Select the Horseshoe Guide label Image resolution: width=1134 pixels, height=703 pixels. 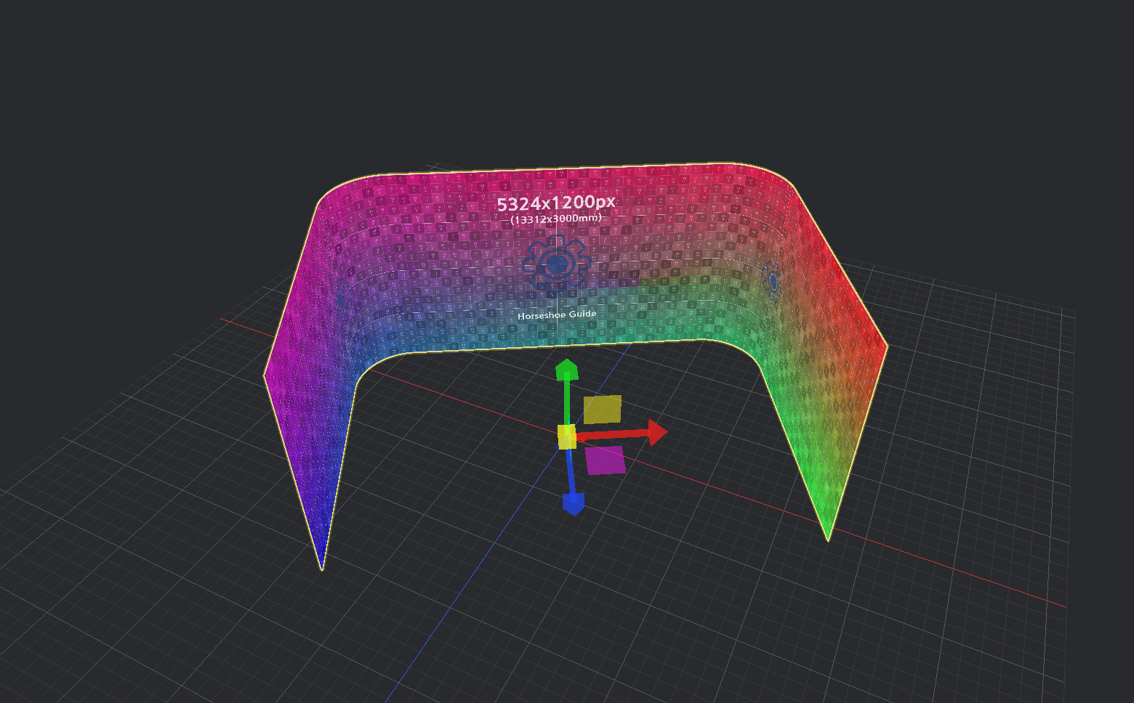click(557, 314)
